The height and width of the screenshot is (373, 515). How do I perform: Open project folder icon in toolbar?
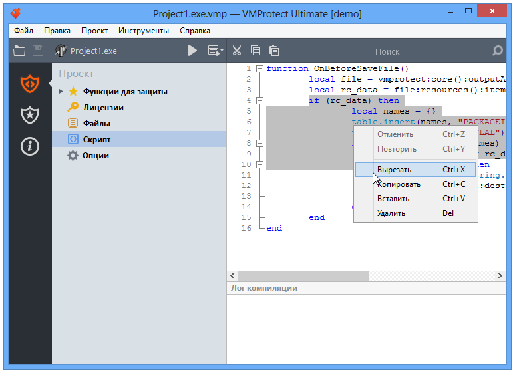pos(19,51)
